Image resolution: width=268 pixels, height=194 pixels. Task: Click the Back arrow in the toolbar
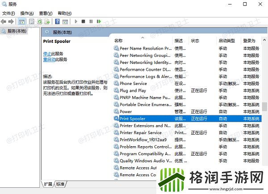pos(4,21)
